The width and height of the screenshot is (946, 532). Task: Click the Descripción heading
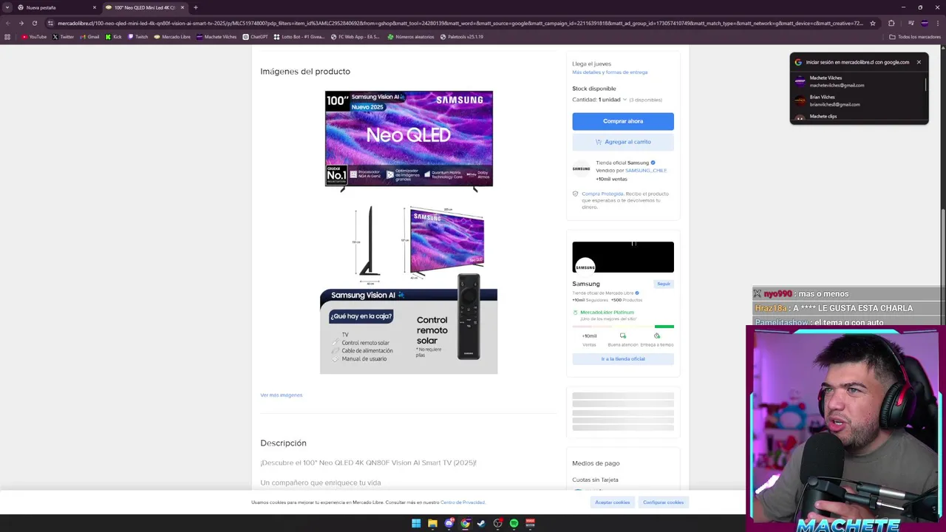[283, 443]
